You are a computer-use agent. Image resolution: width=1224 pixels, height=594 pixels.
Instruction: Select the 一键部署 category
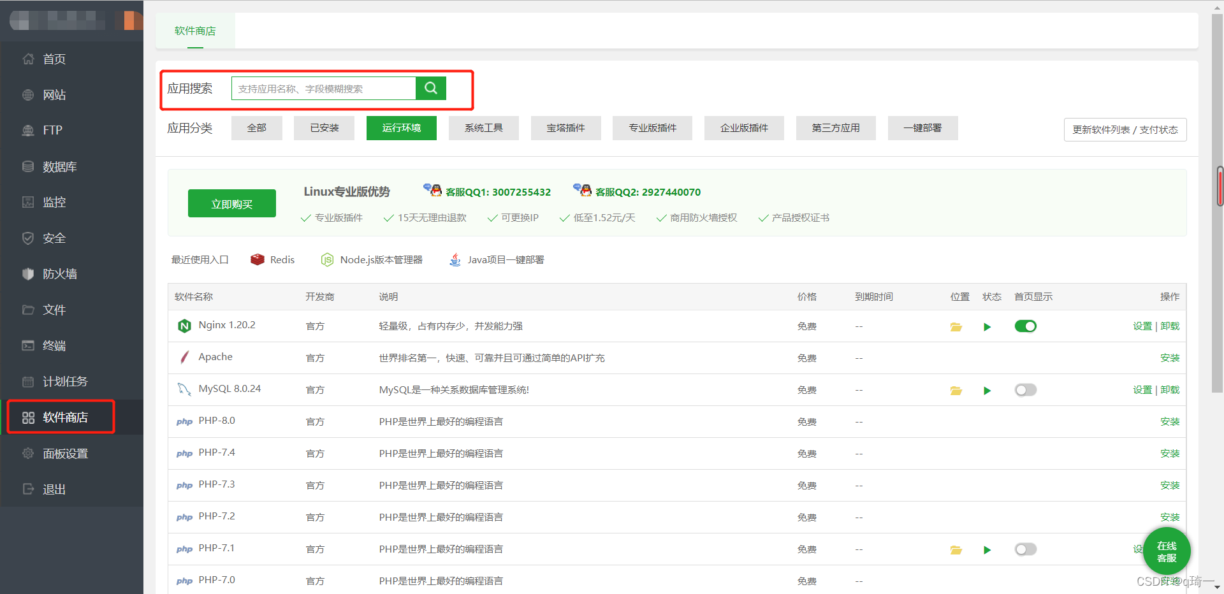922,128
